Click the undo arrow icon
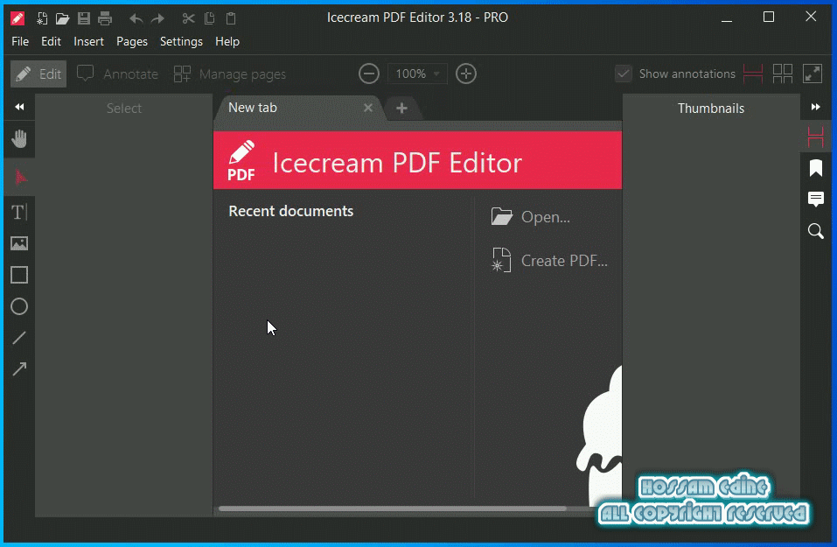Screen dimensions: 837x547 click(x=136, y=19)
